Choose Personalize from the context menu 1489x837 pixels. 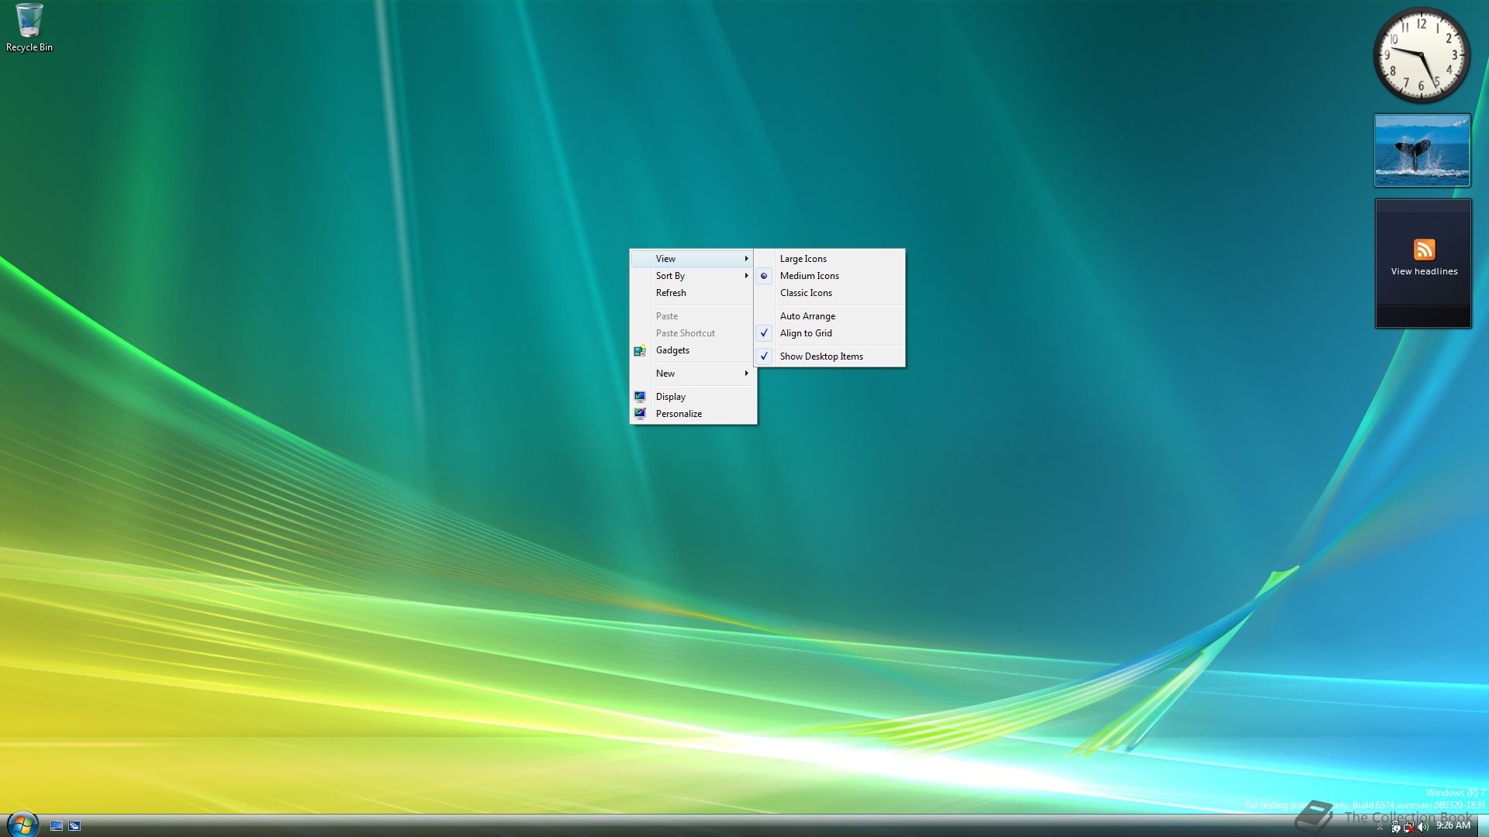pos(693,414)
